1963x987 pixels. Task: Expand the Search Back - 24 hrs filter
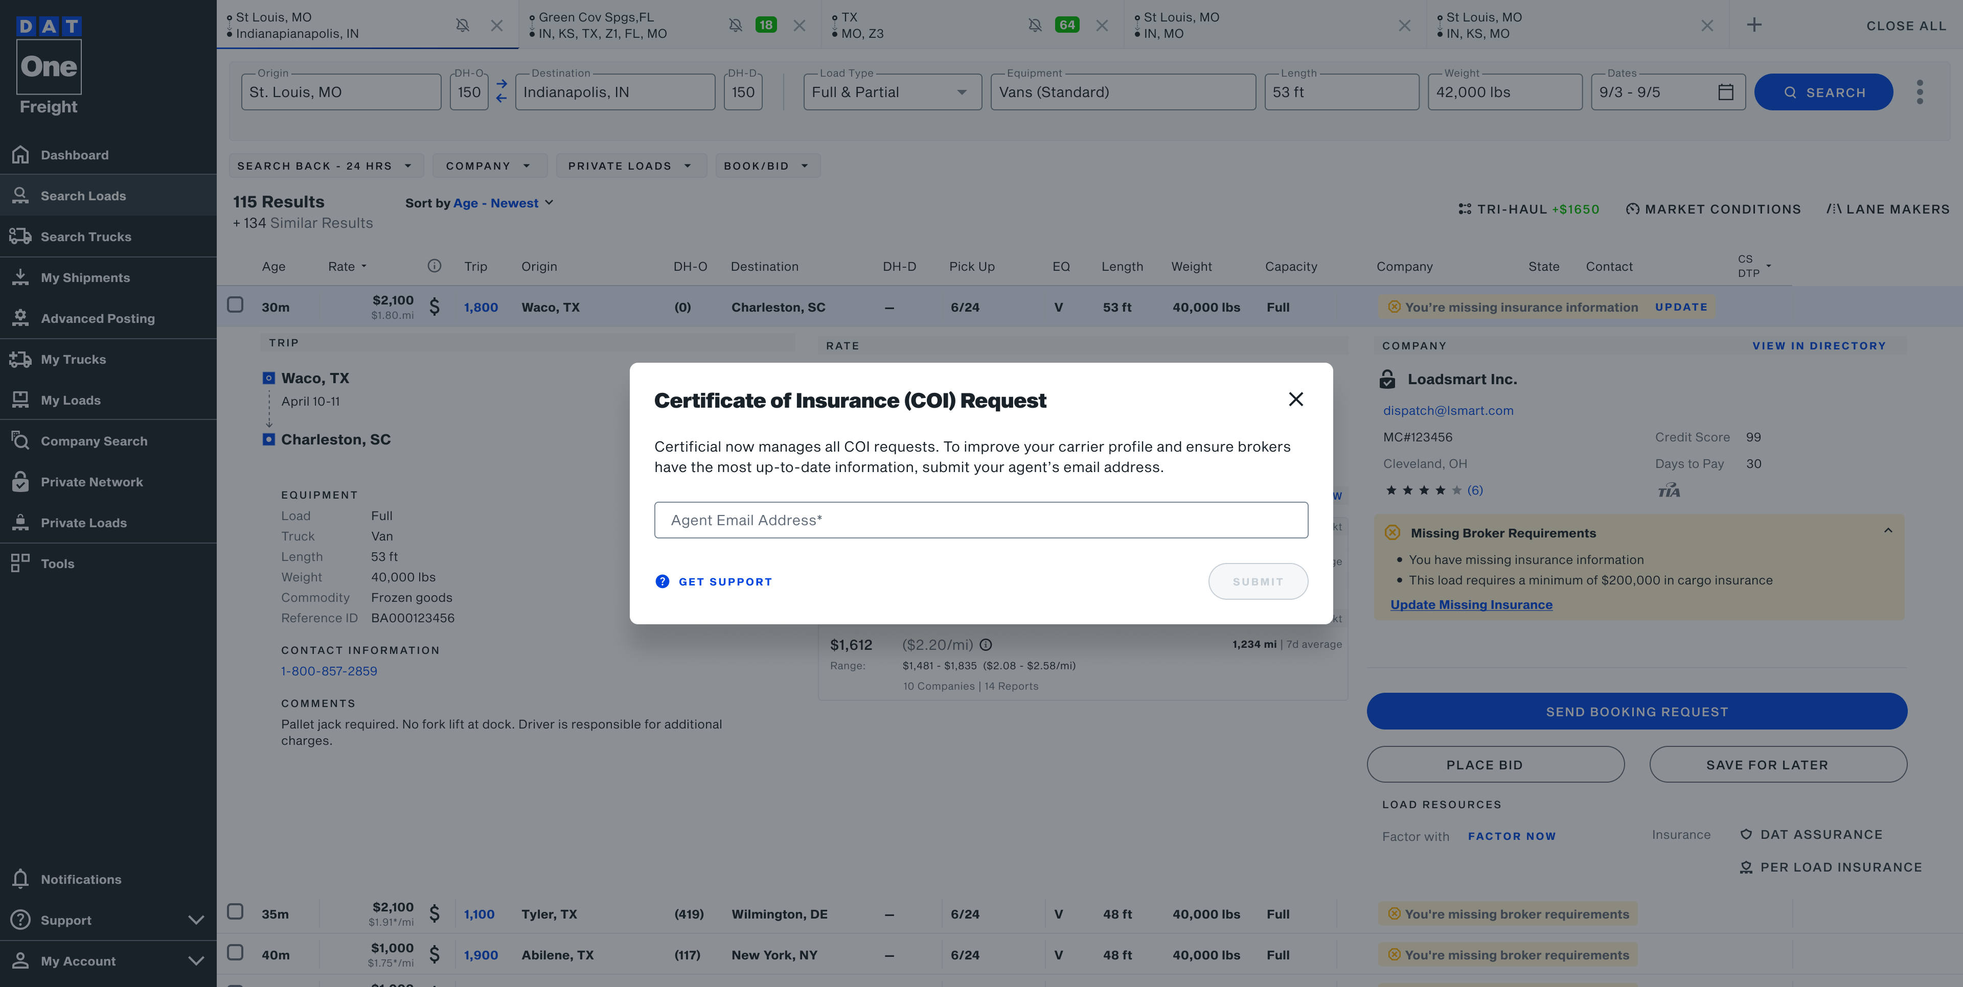click(324, 166)
